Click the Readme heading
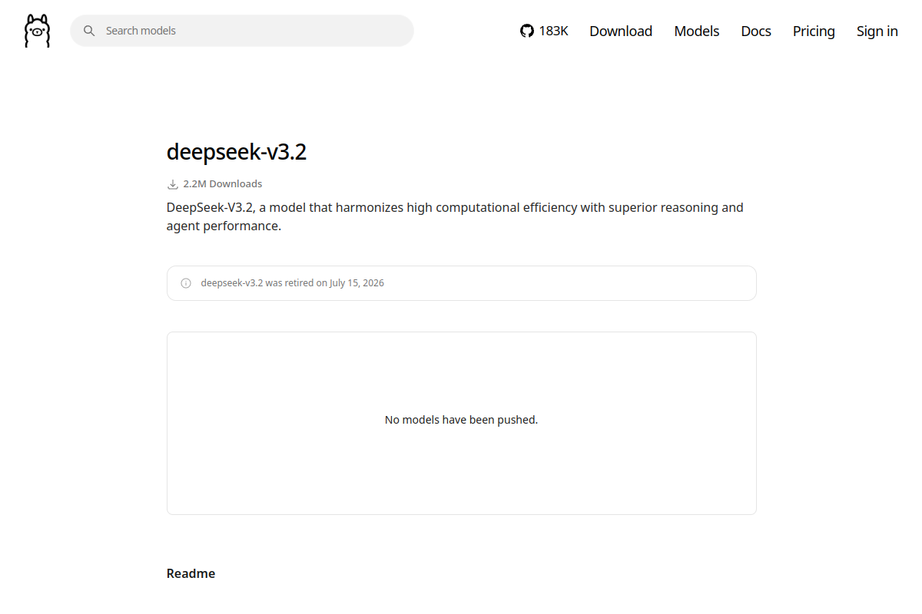 (x=191, y=573)
